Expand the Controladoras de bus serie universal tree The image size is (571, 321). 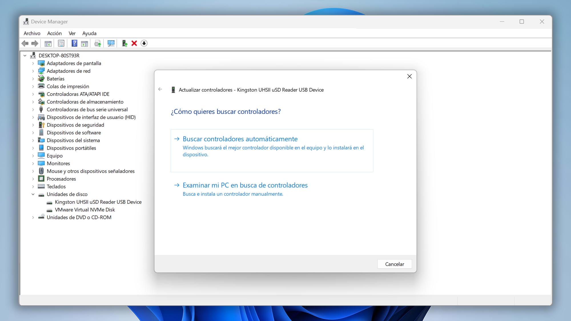[x=33, y=109]
